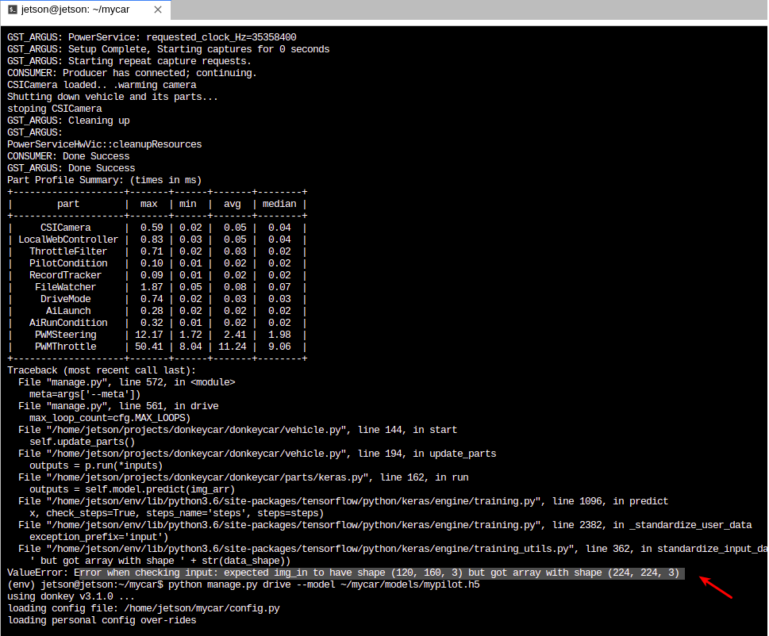The width and height of the screenshot is (769, 636).
Task: Click 'loading config file: /home/jetson/mycar/config.py' line
Action: (143, 608)
